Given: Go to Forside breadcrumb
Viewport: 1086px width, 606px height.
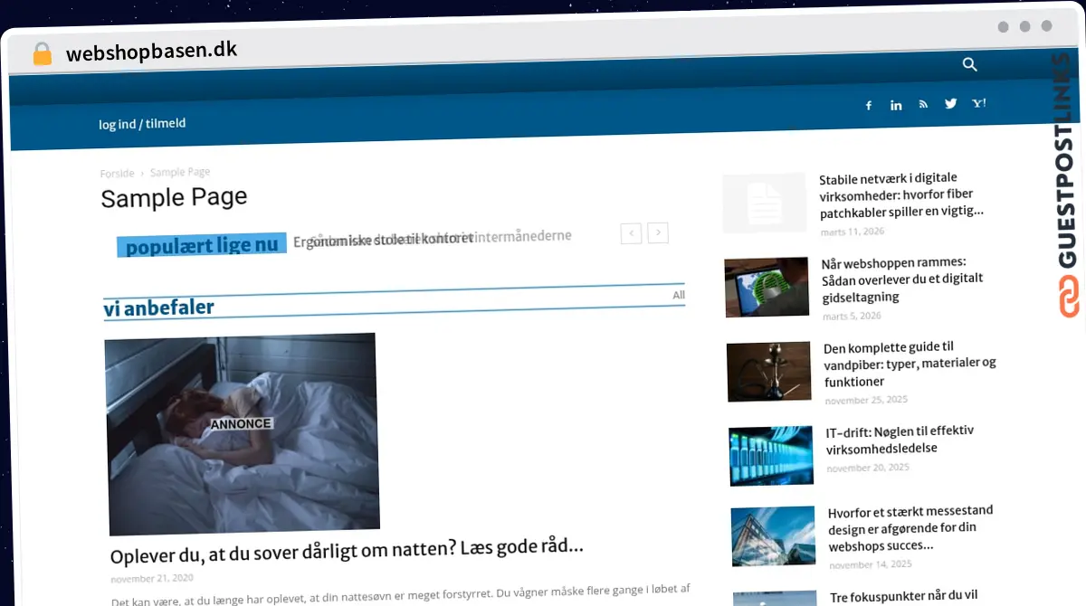Looking at the screenshot, I should [117, 174].
